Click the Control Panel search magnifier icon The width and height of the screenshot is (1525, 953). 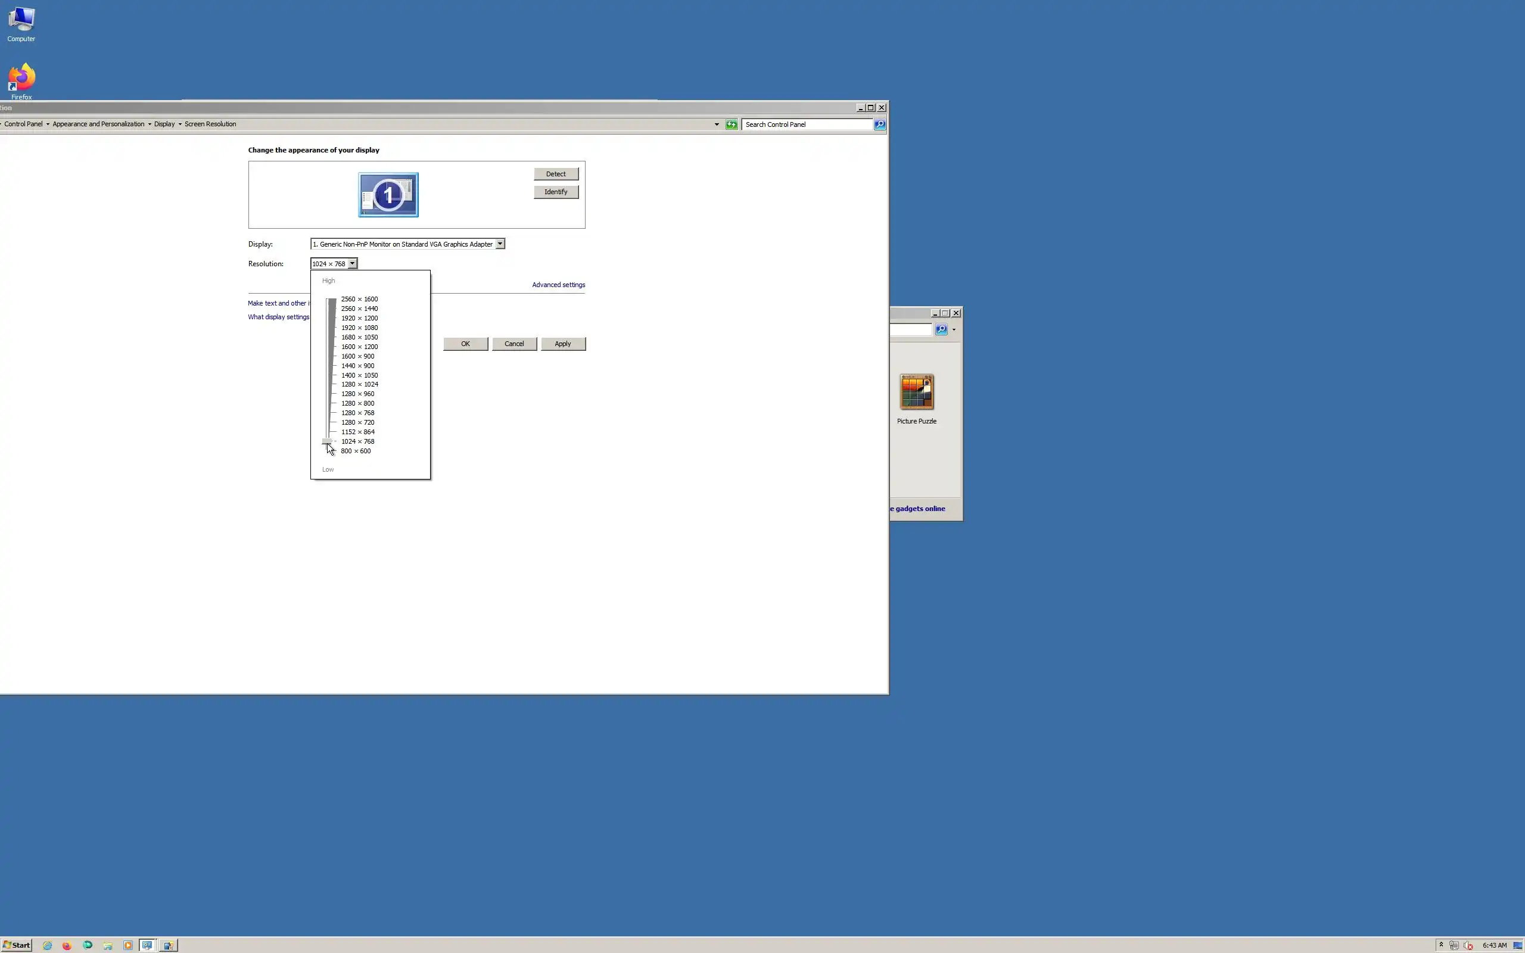coord(880,124)
